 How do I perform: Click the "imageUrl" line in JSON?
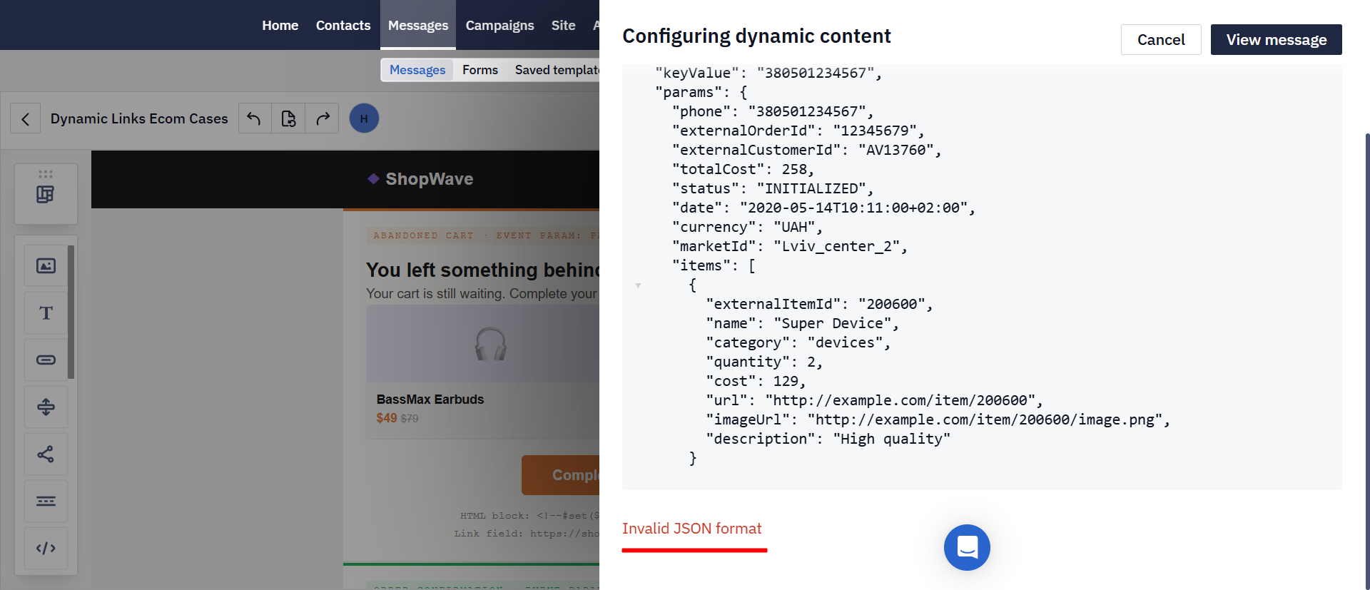[938, 419]
